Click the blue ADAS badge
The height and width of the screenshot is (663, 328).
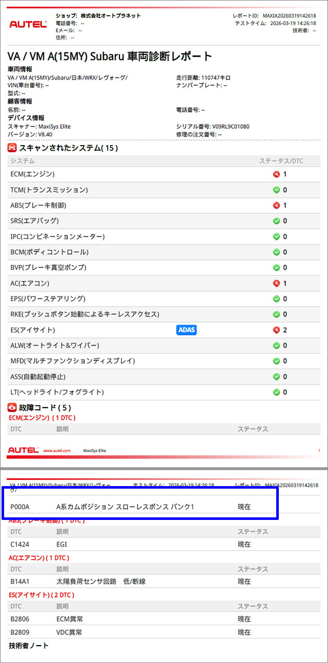click(x=187, y=330)
